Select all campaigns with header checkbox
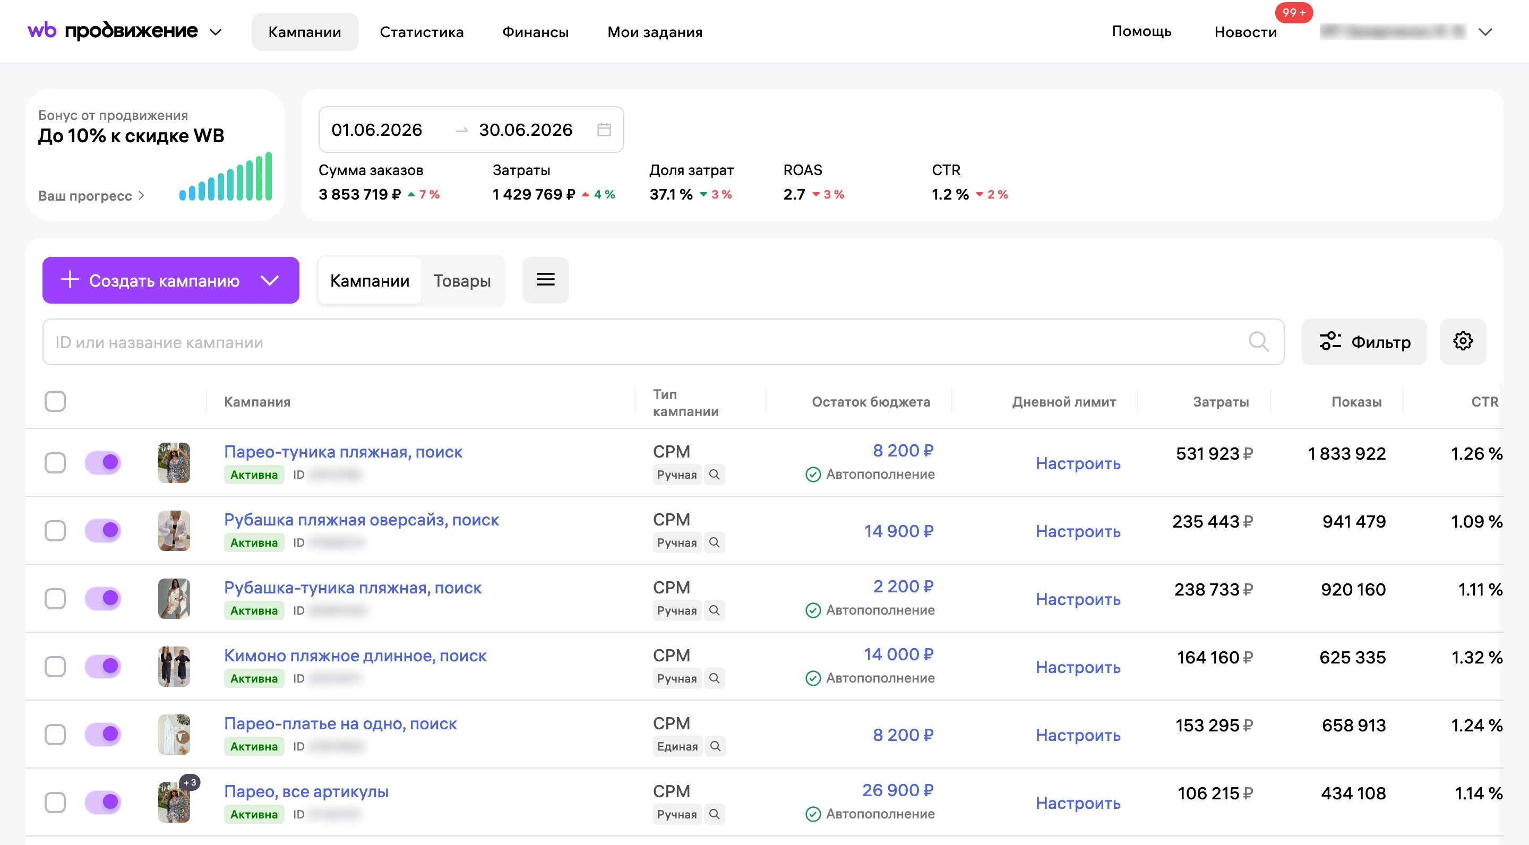The image size is (1529, 845). [x=55, y=401]
